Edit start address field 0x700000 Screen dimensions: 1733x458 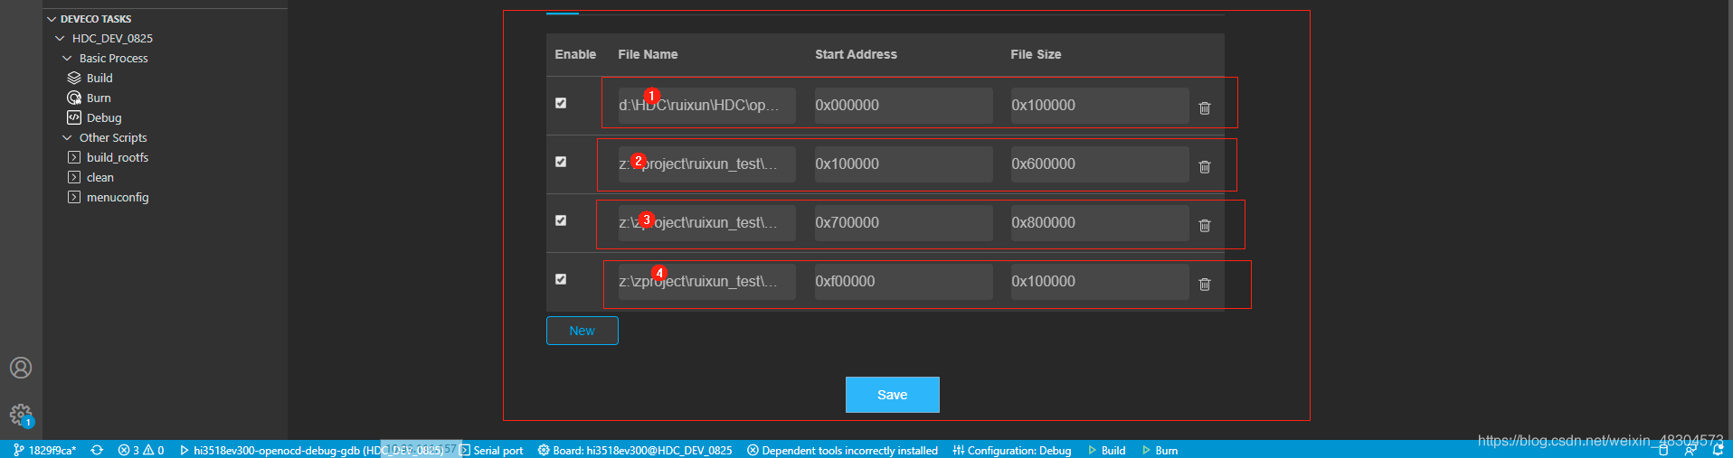[x=904, y=223]
